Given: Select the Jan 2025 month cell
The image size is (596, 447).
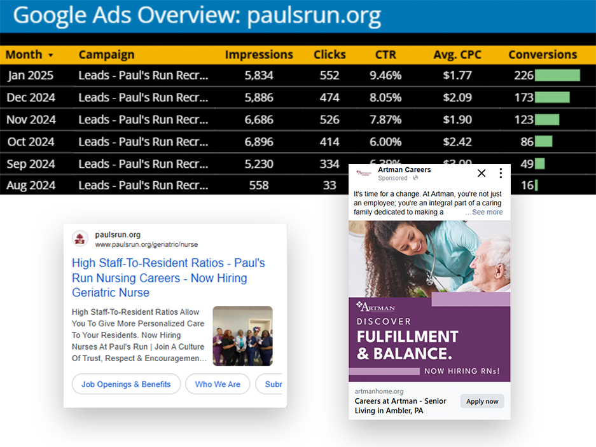Looking at the screenshot, I should [31, 75].
